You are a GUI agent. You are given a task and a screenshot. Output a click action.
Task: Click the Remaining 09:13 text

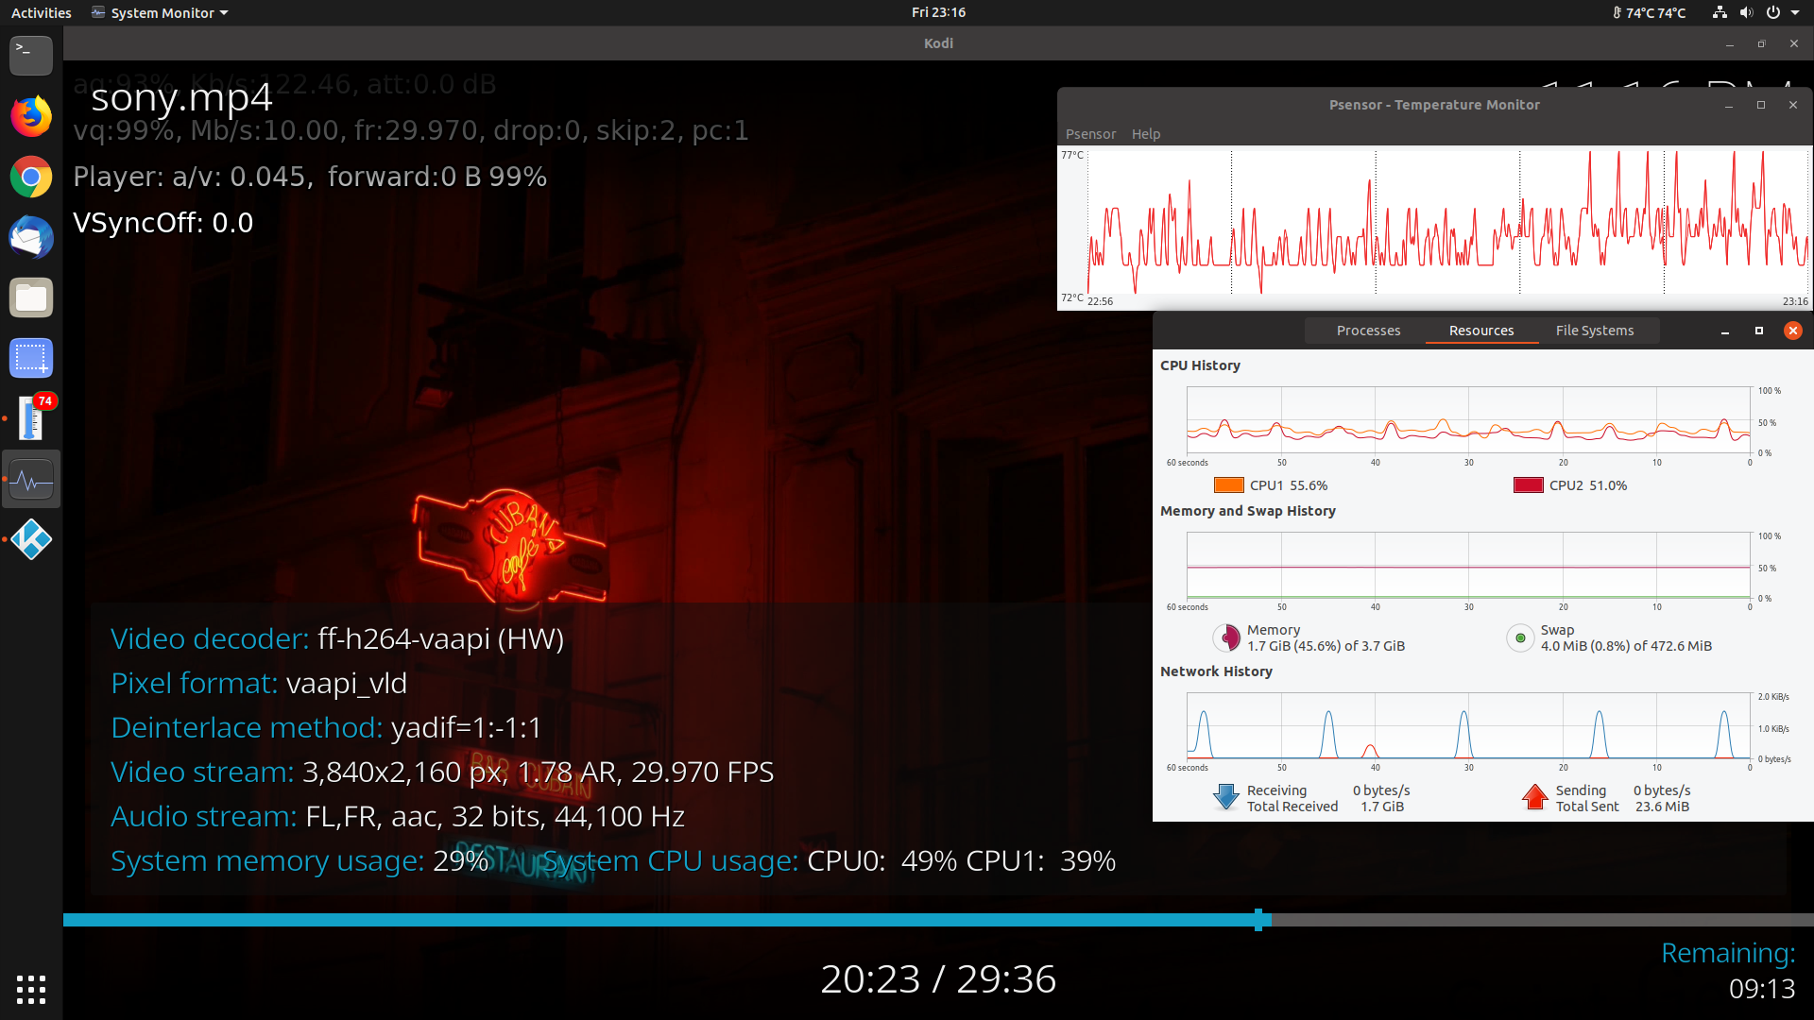1728,971
